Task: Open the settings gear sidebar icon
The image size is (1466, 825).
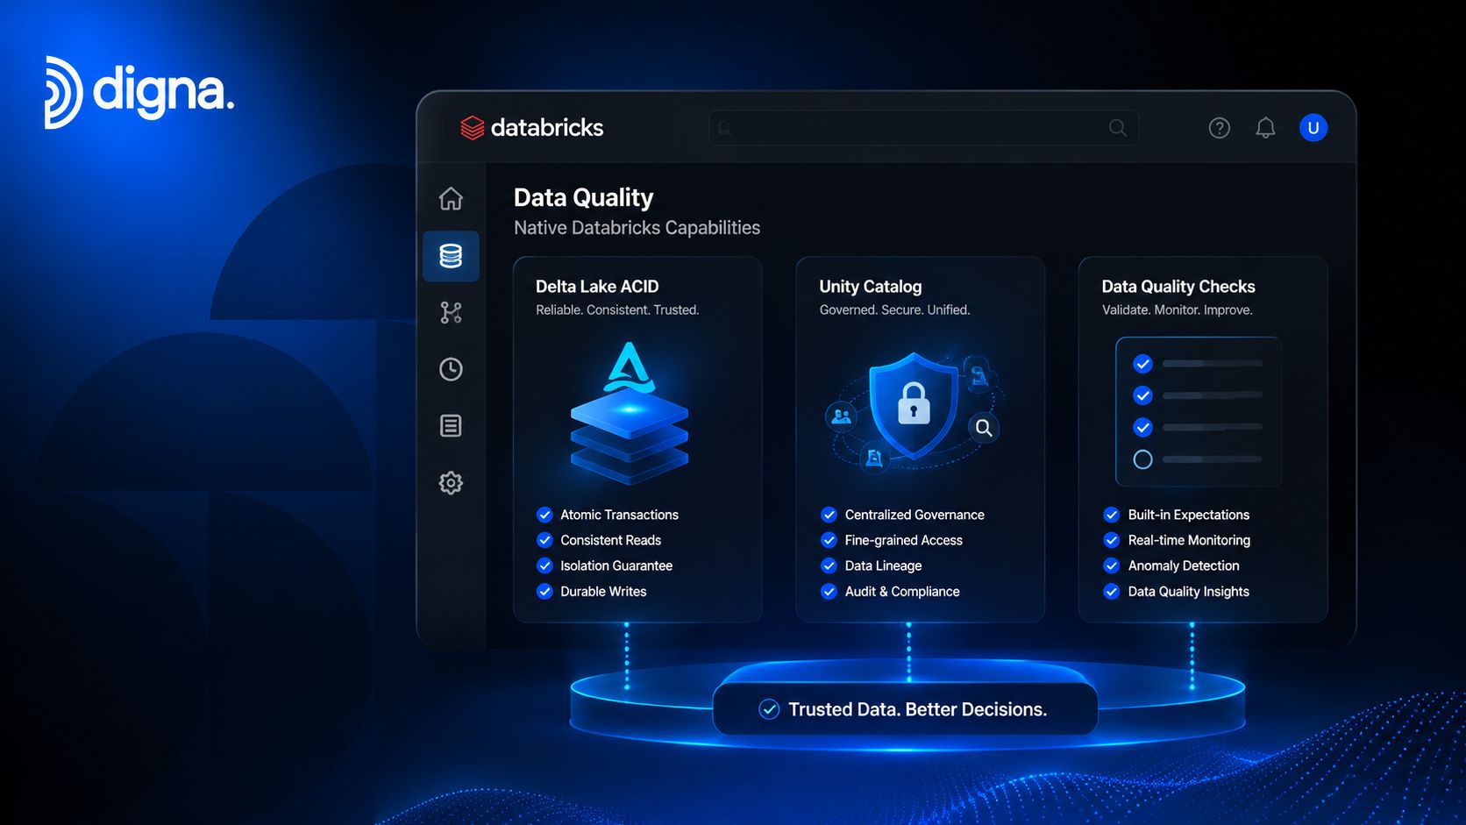Action: pyautogui.click(x=451, y=483)
